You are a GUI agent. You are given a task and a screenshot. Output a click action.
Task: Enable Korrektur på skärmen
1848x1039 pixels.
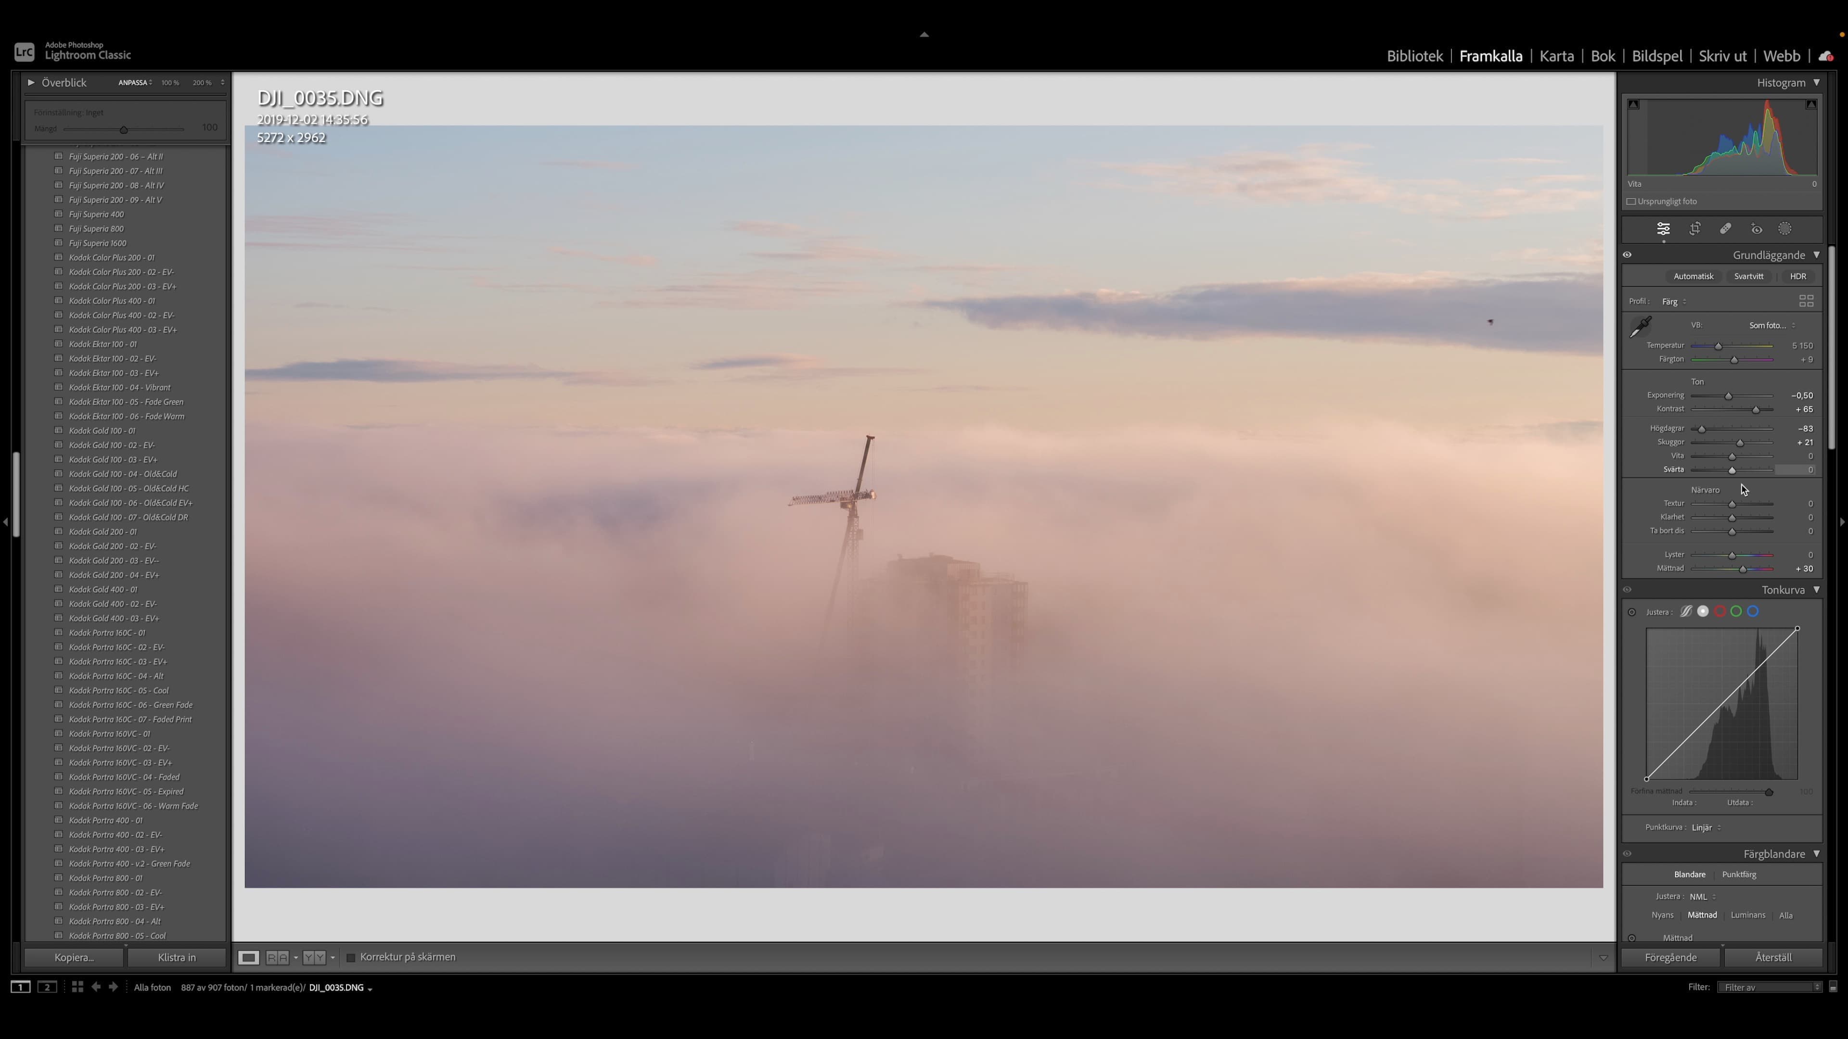351,957
